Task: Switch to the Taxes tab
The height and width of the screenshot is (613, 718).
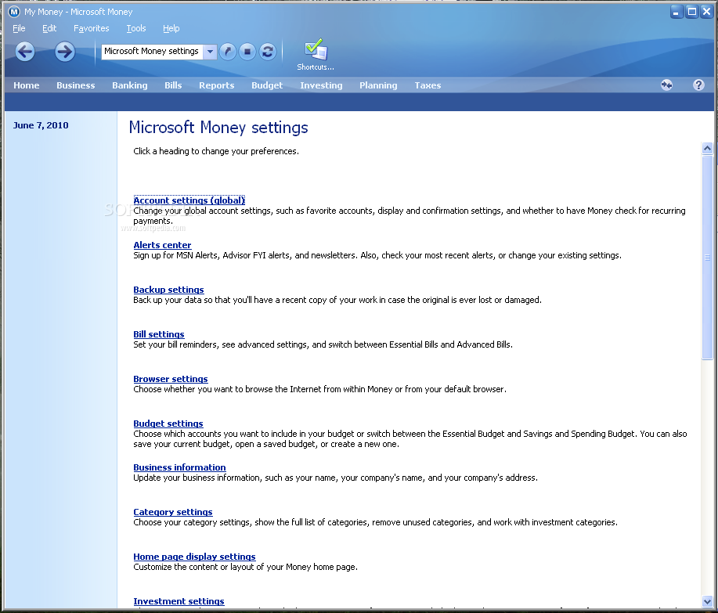Action: (x=428, y=85)
